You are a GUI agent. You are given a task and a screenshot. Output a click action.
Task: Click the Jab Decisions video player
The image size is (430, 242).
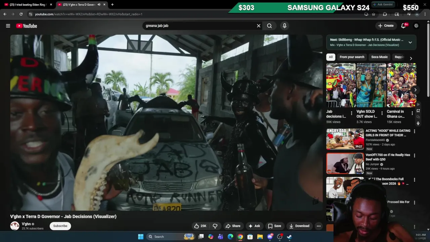pos(166,123)
